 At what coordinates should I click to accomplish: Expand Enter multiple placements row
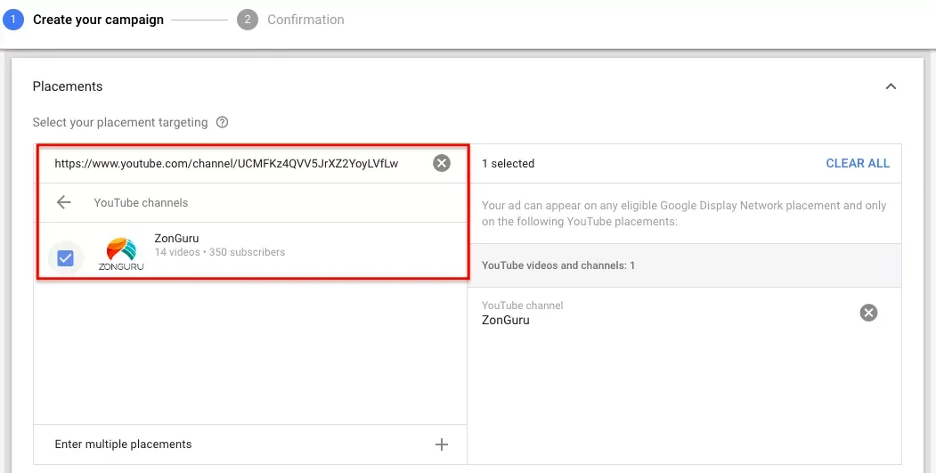(x=250, y=444)
